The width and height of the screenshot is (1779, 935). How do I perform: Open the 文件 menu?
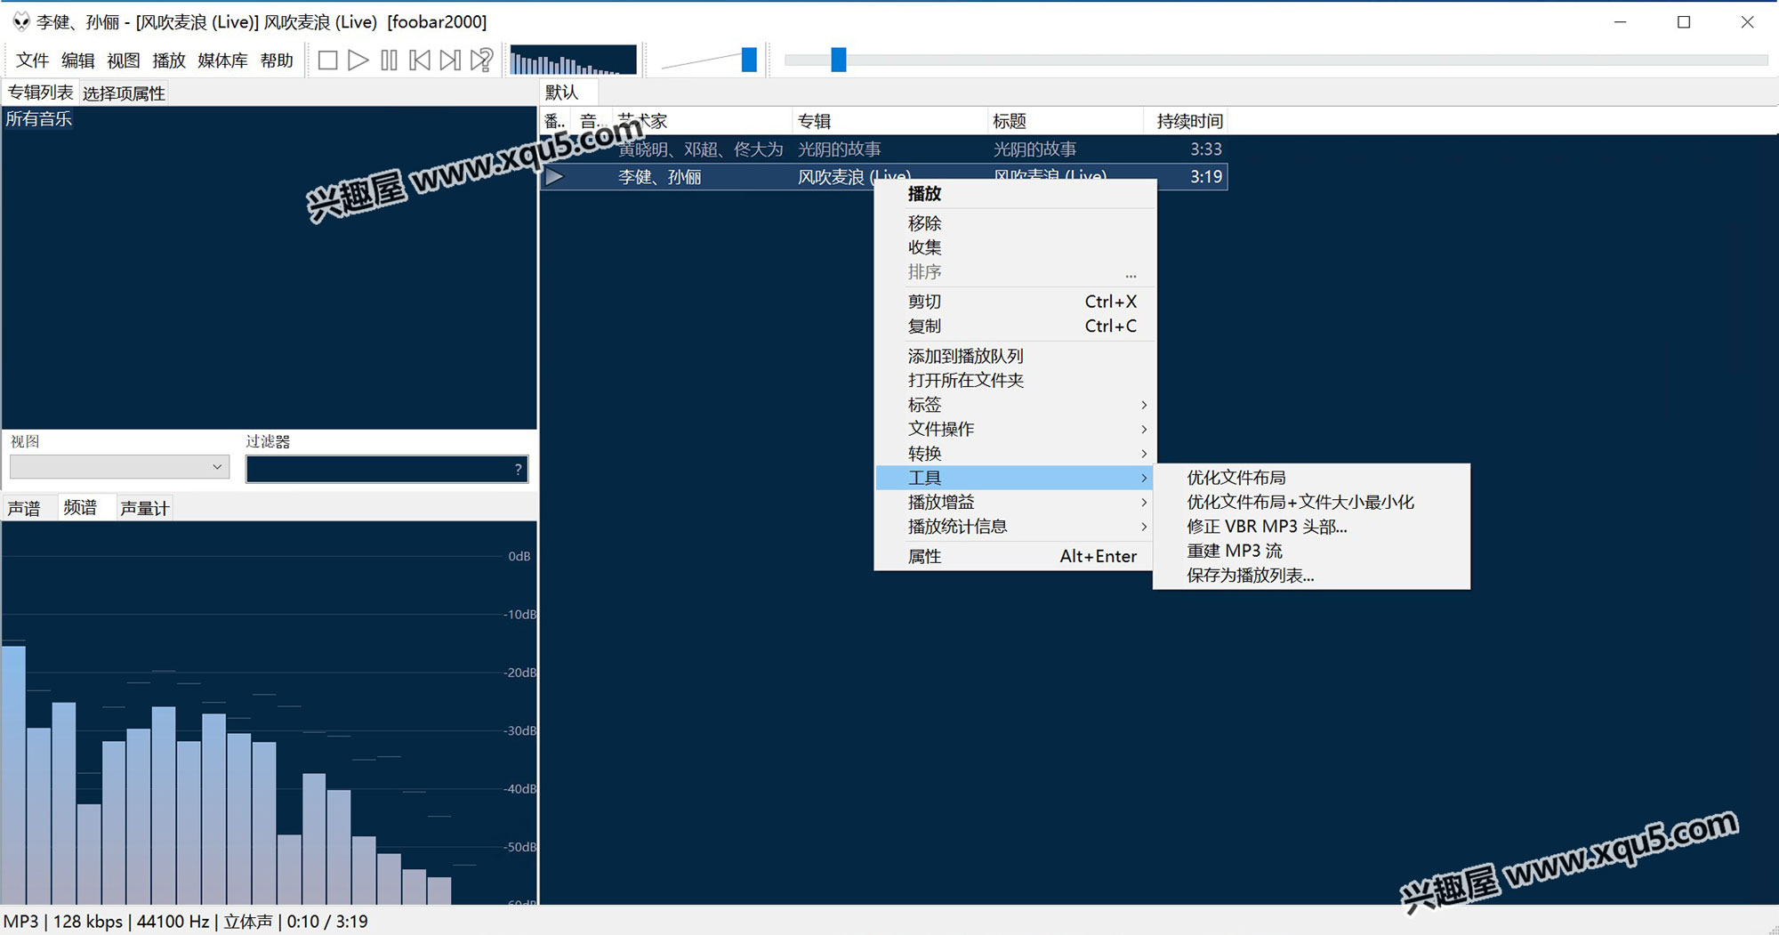point(32,60)
